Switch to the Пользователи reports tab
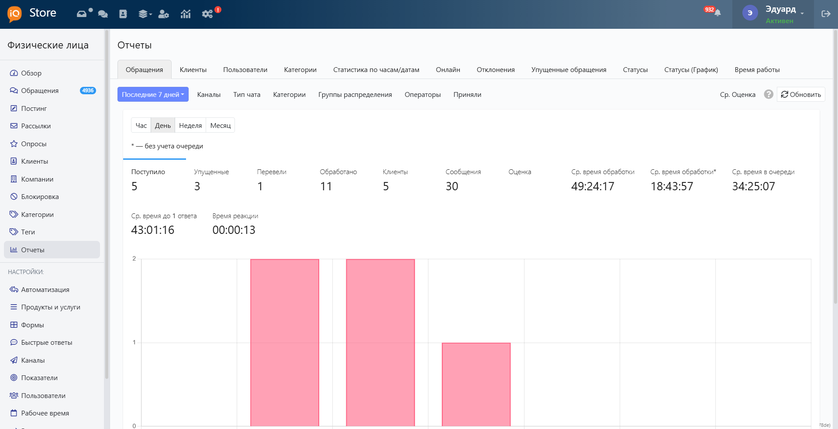The image size is (838, 429). click(x=245, y=69)
